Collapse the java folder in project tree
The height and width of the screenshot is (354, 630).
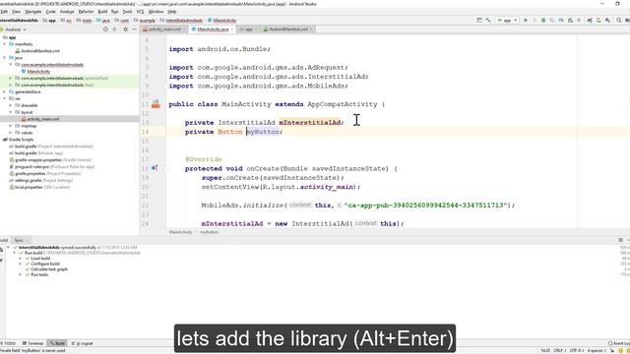(x=4, y=58)
